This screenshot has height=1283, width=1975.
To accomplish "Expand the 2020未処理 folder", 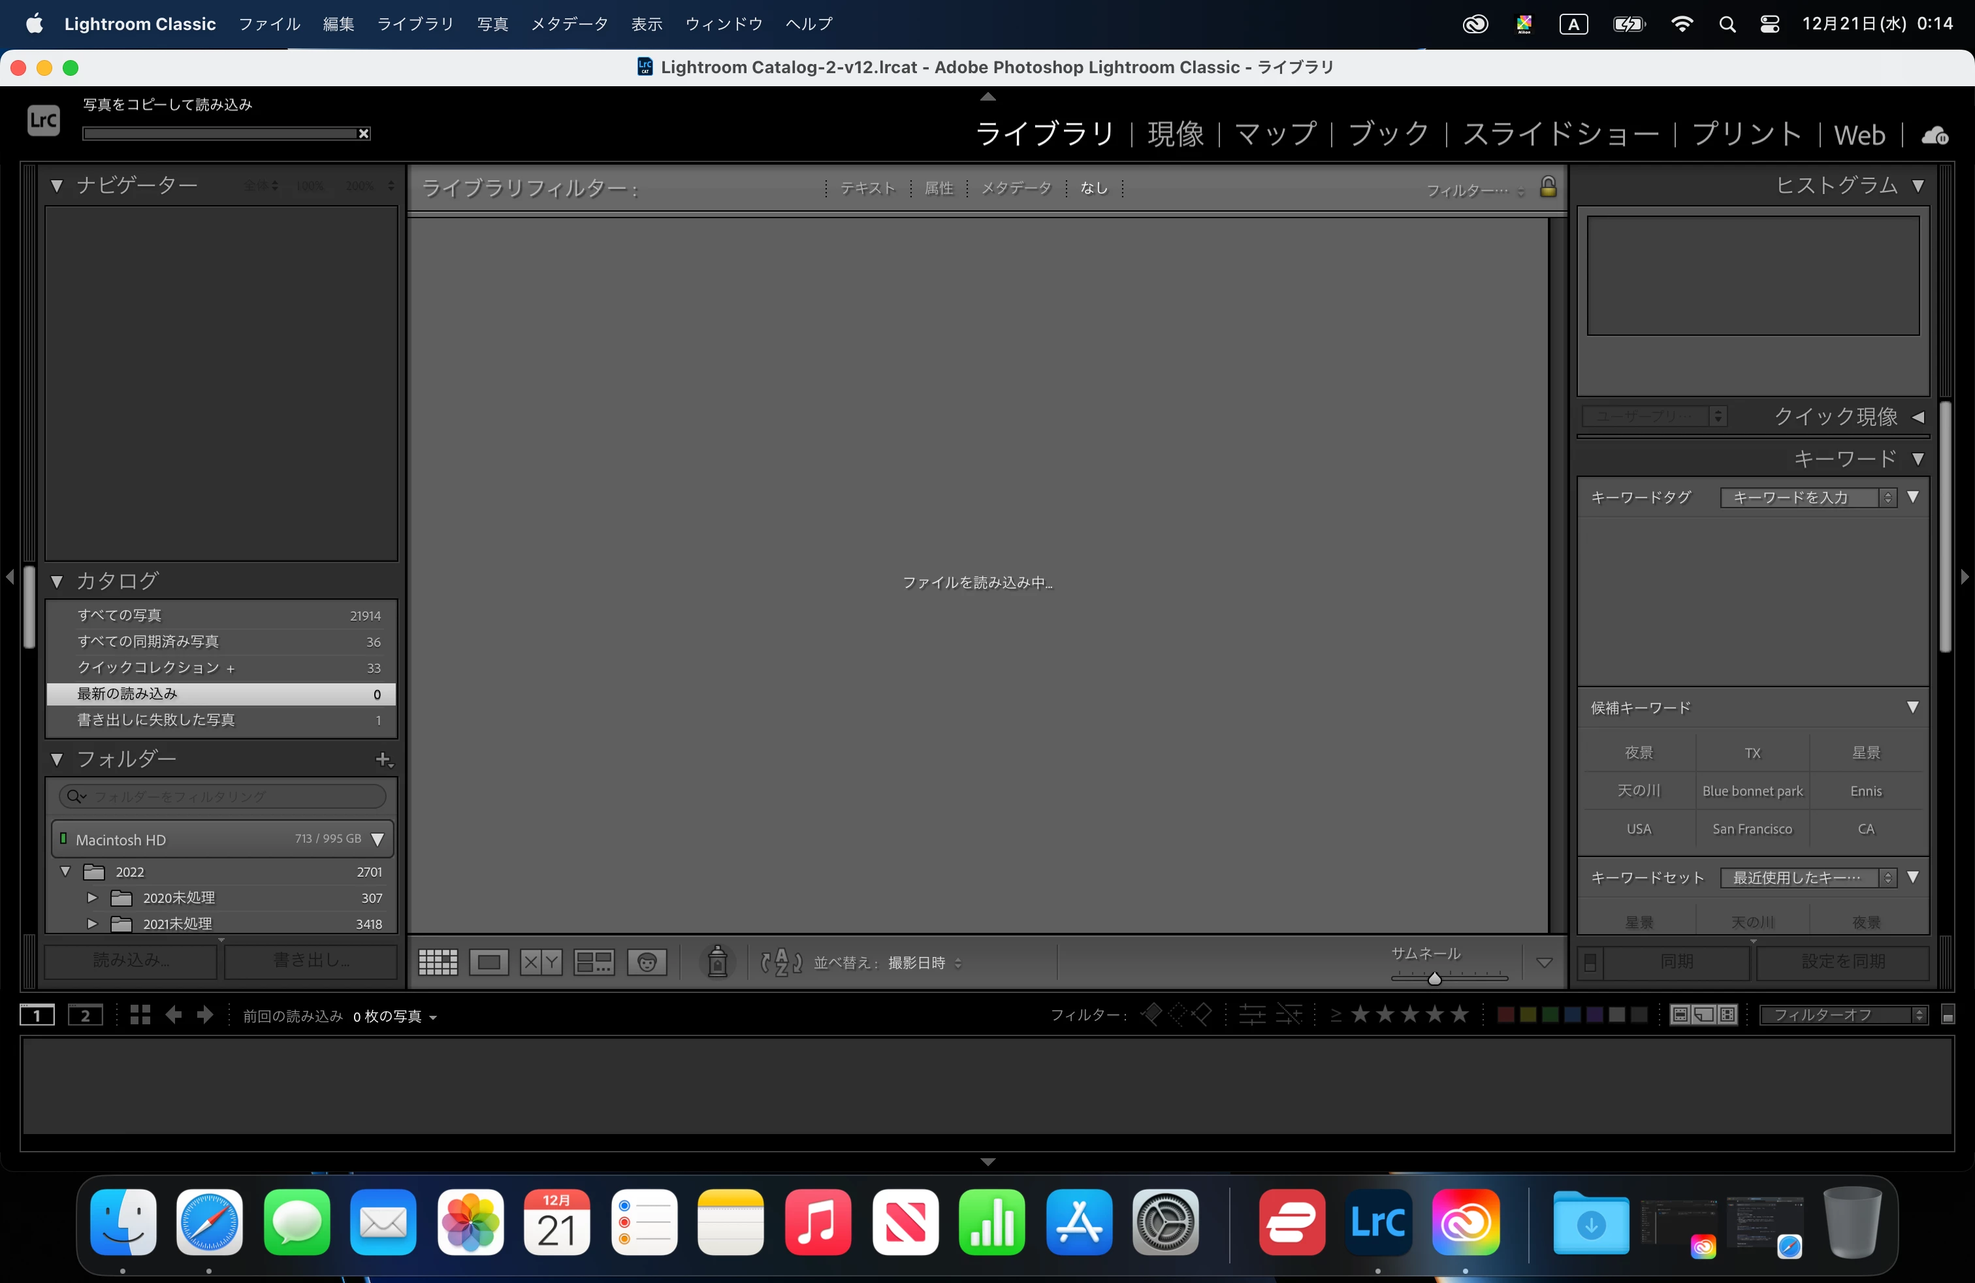I will tap(92, 898).
